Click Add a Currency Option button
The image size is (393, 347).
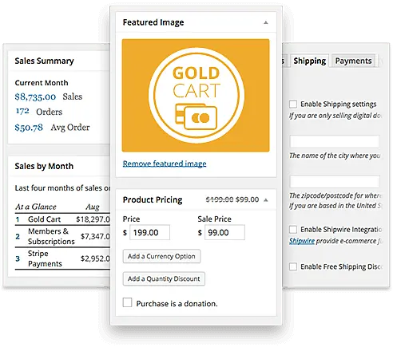[161, 256]
